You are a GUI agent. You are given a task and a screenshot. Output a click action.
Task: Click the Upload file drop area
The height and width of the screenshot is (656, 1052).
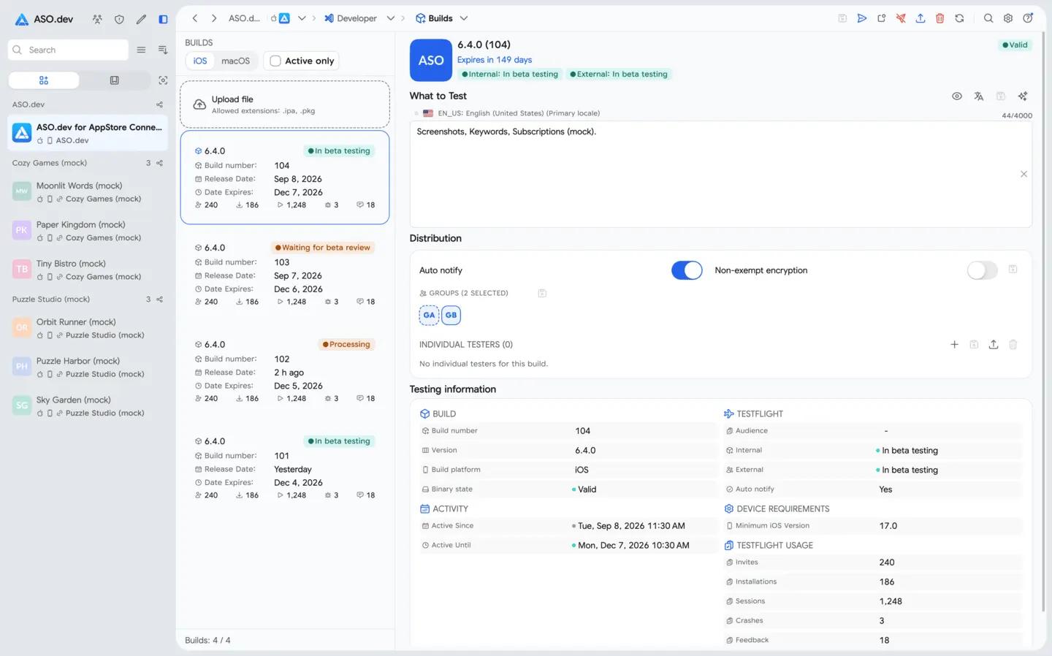(285, 104)
